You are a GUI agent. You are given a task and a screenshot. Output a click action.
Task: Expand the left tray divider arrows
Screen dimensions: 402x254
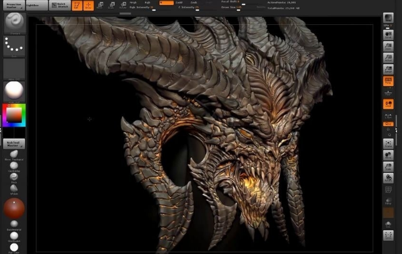click(x=1, y=130)
